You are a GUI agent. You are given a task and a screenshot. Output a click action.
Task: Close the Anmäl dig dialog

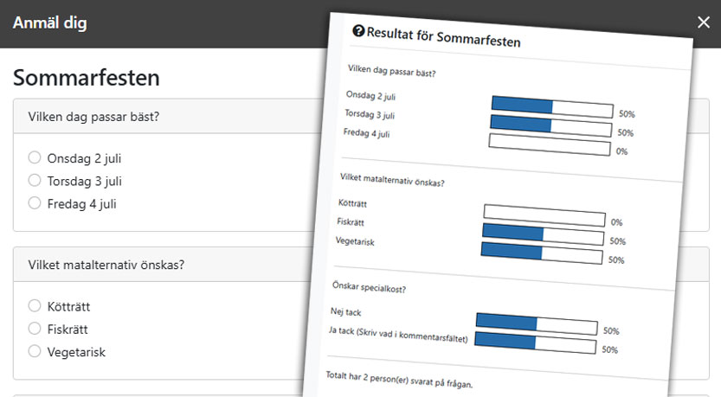pyautogui.click(x=703, y=22)
